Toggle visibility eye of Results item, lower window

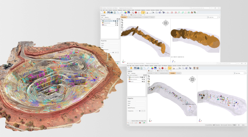143,81
